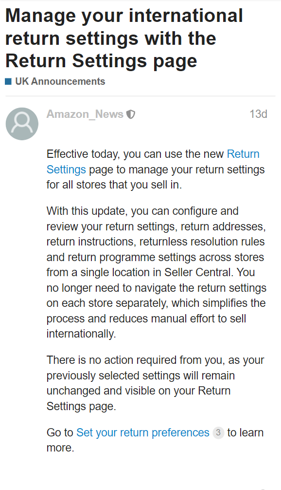
Task: Click the paragraph starting 'There is no action'
Action: [x=155, y=383]
